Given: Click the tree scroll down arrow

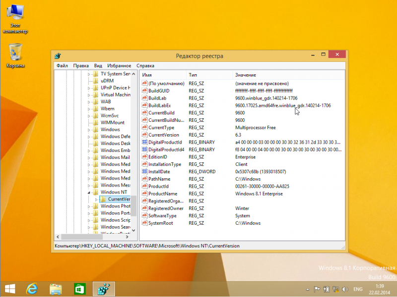Looking at the screenshot, I should click(133, 230).
